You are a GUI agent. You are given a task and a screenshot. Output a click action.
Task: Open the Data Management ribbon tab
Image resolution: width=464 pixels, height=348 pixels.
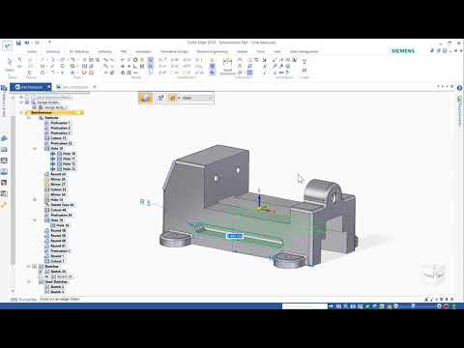click(304, 51)
